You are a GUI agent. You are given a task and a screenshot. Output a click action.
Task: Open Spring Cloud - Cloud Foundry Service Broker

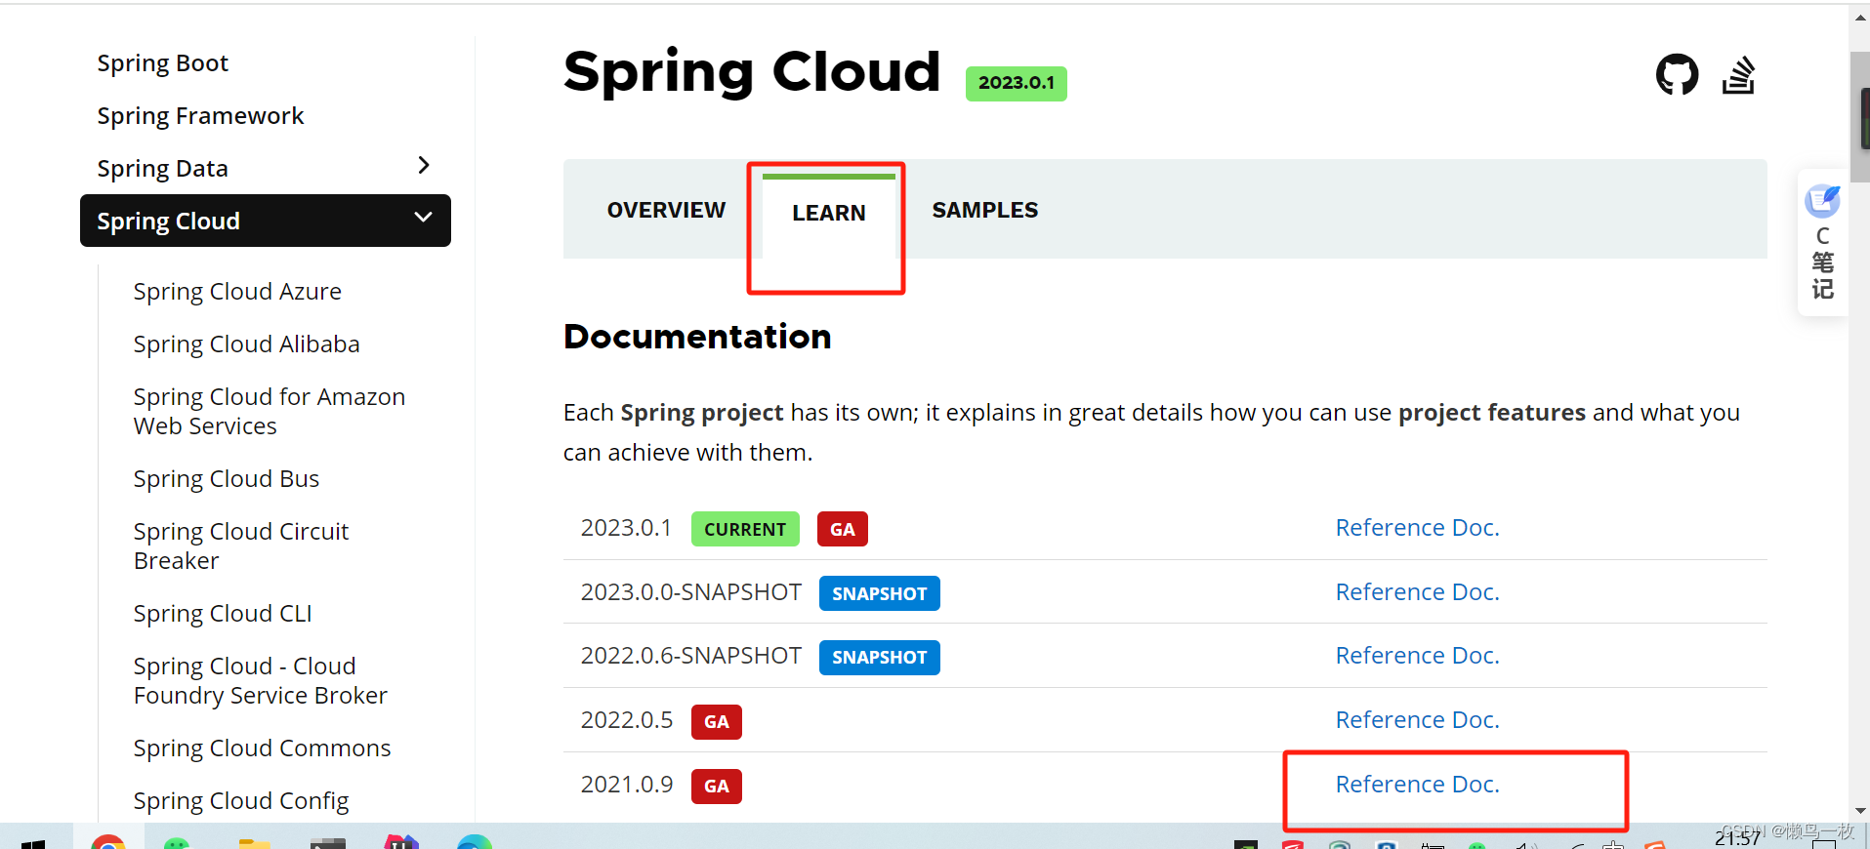point(261,681)
